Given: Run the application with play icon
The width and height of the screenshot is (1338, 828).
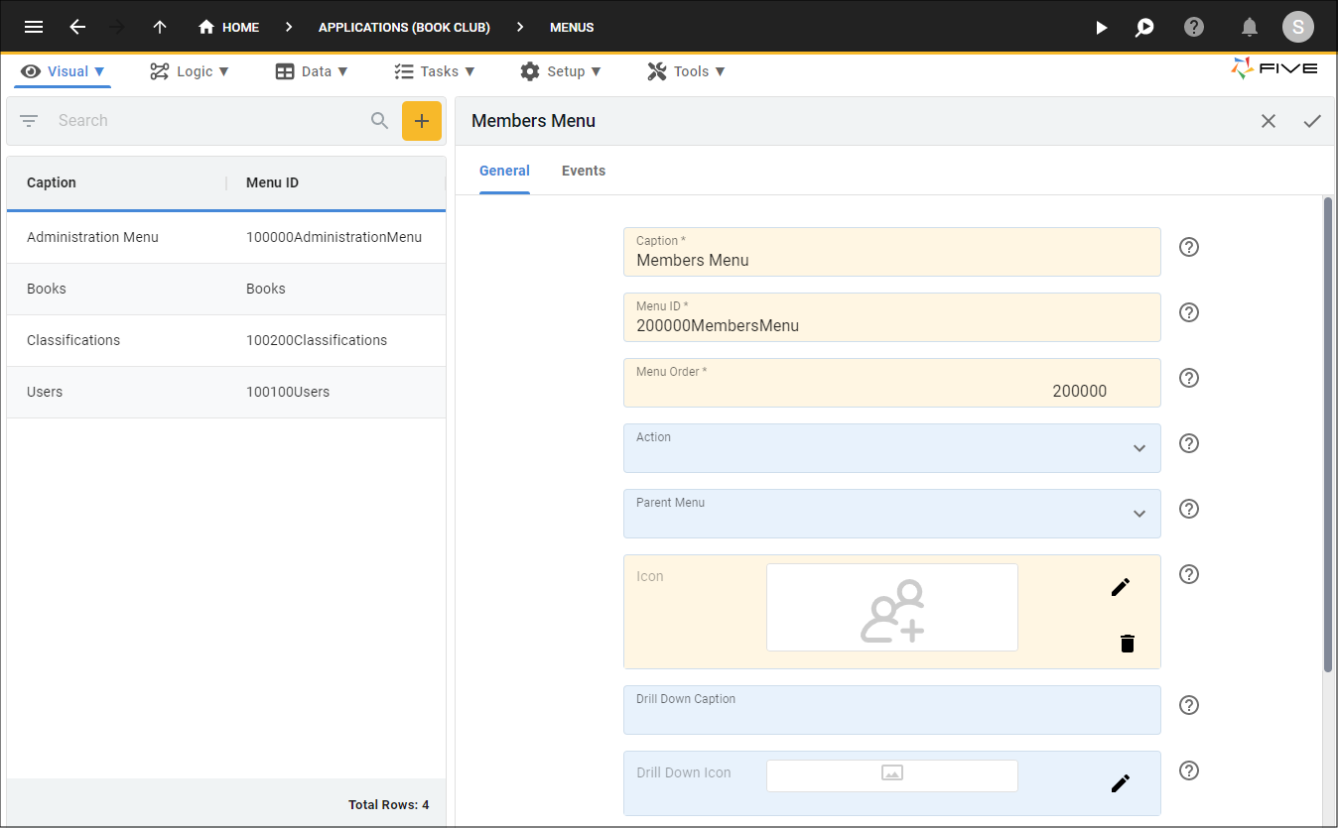Looking at the screenshot, I should pos(1101,28).
